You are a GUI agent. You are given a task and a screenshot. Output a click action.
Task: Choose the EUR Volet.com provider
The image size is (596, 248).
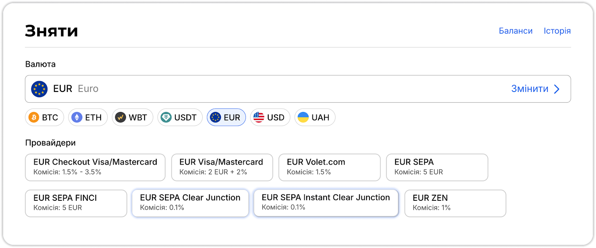pos(329,167)
